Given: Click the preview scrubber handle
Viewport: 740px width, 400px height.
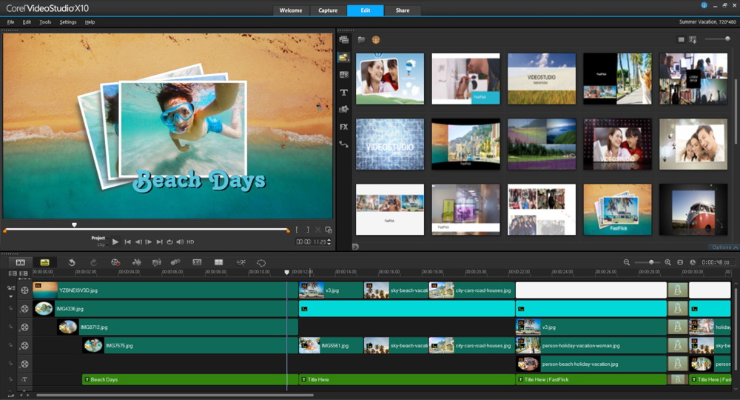Looking at the screenshot, I should [74, 224].
